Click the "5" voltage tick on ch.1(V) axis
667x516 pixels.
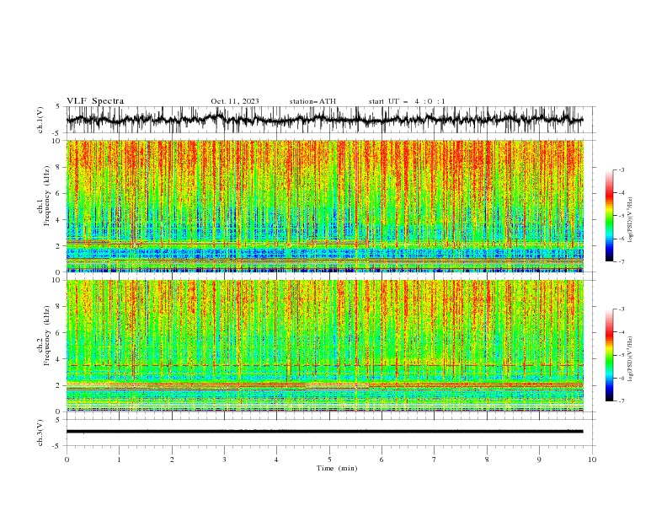(x=57, y=107)
